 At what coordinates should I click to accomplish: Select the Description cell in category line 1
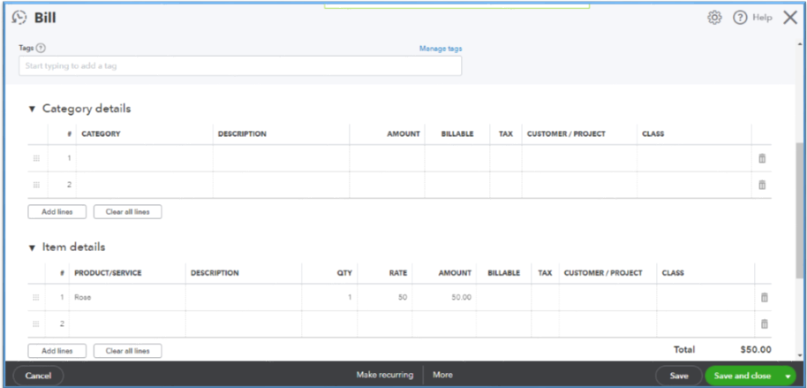click(x=281, y=158)
